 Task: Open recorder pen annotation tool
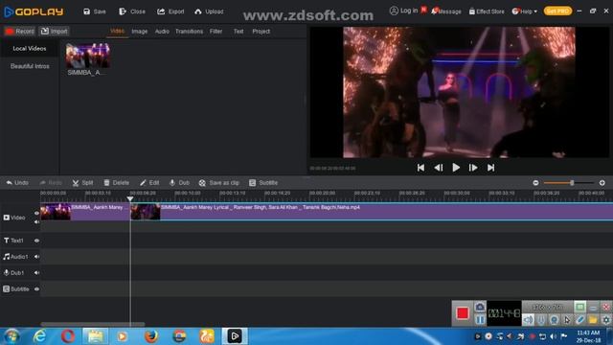[580, 319]
